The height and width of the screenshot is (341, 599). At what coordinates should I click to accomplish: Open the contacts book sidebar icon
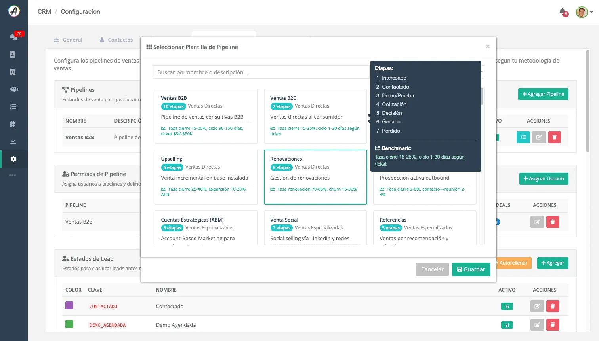[13, 55]
